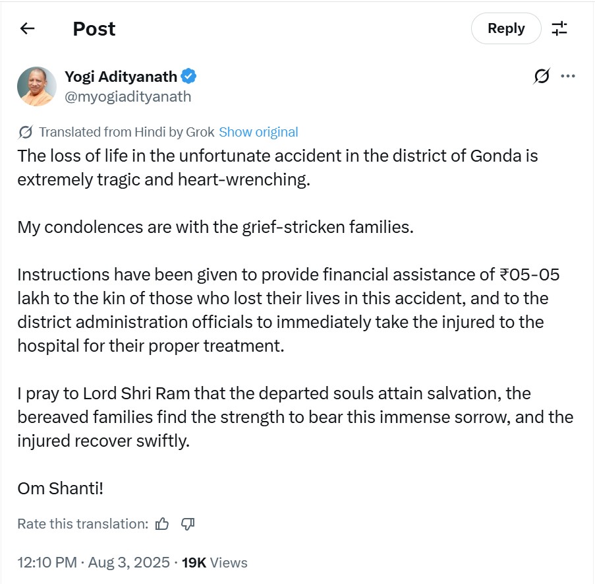Go back using the left arrow

click(x=27, y=28)
